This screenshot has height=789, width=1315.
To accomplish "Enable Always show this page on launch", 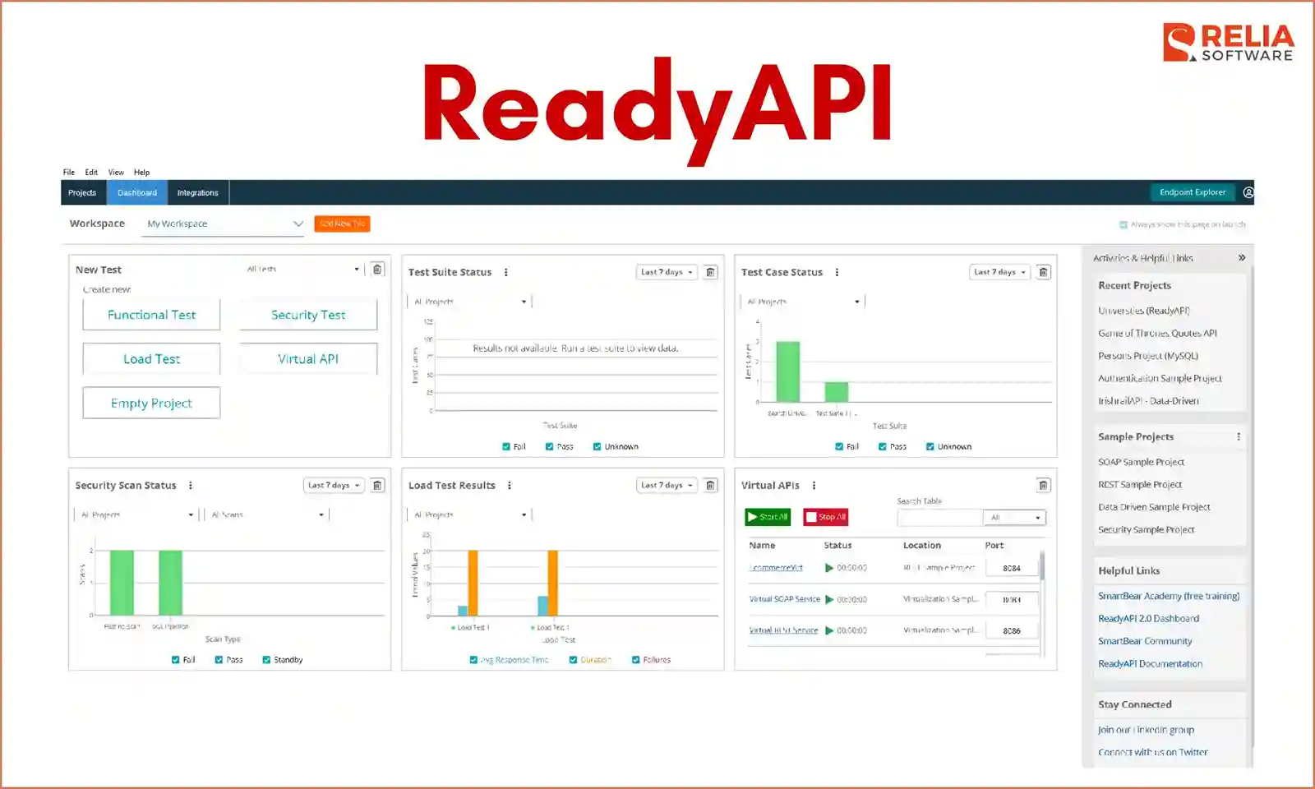I will (x=1123, y=224).
